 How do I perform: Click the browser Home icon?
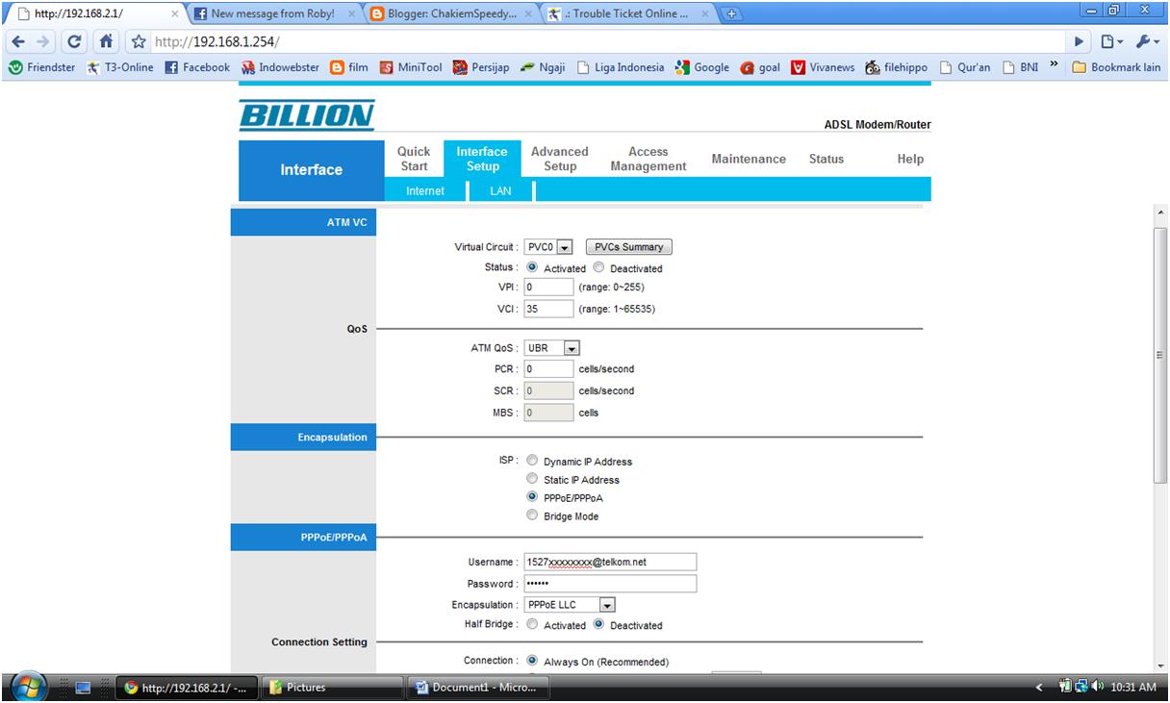pos(105,42)
